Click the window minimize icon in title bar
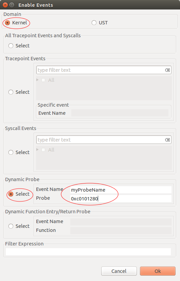 [12, 5]
